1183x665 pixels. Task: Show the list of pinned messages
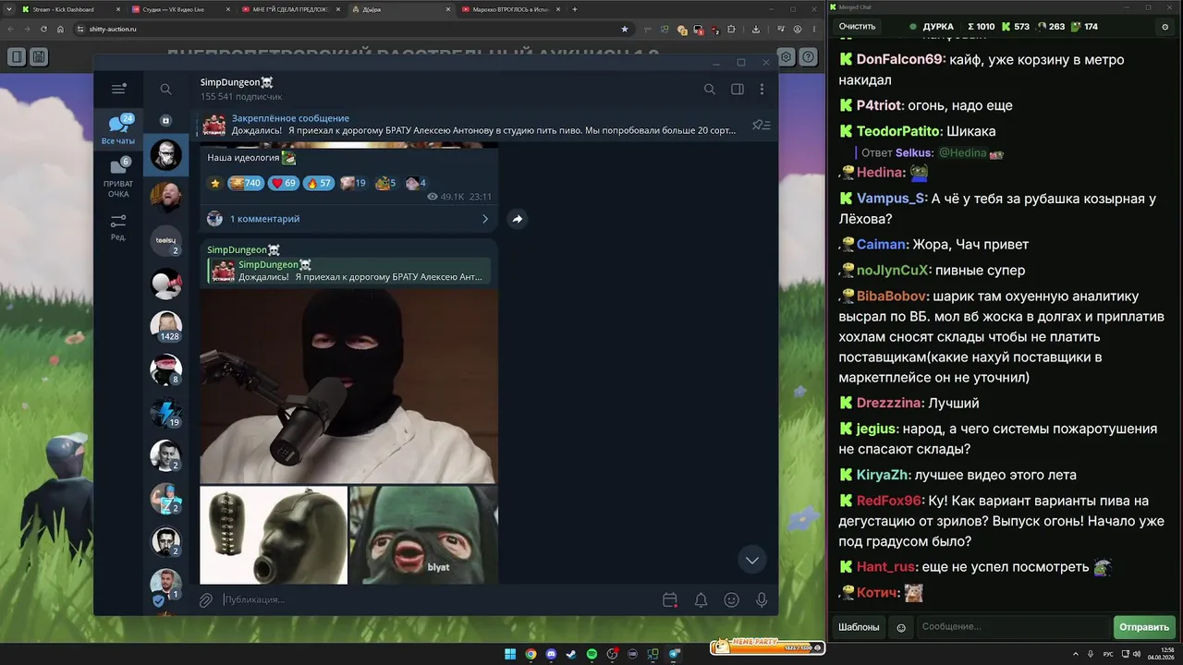coord(762,125)
